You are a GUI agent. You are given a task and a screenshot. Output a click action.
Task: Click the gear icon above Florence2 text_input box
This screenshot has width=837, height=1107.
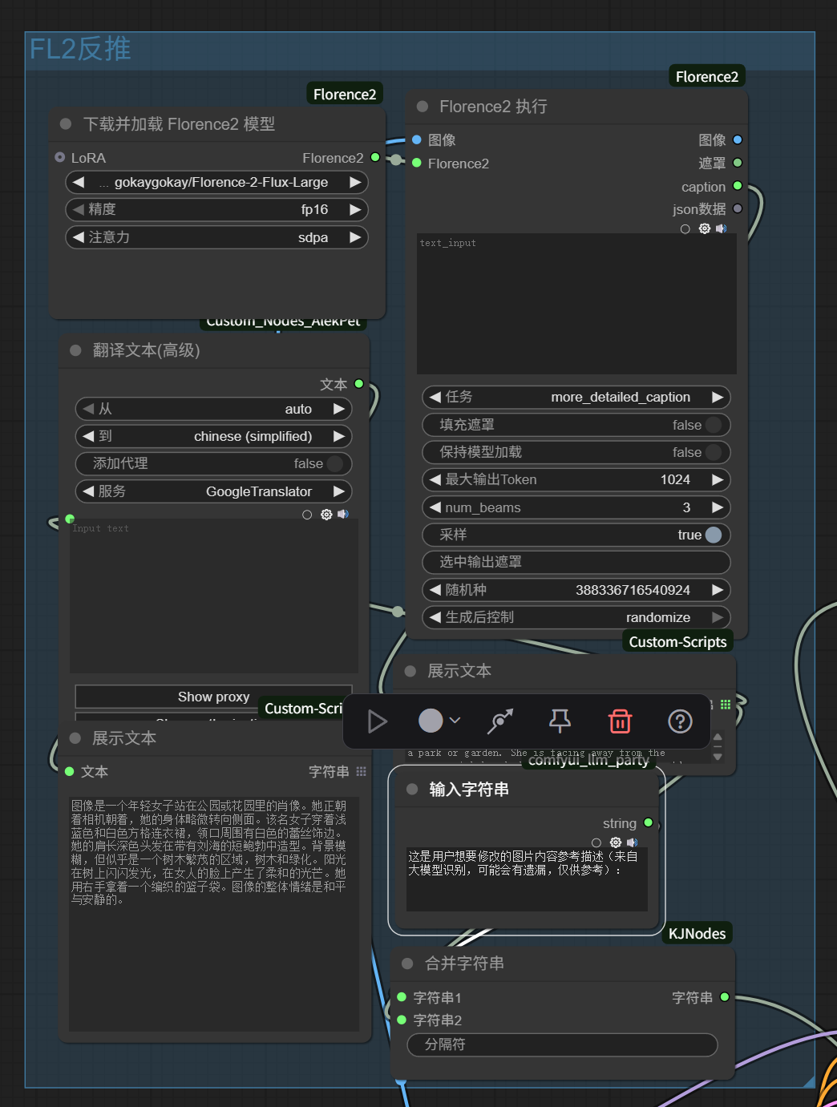click(x=704, y=228)
